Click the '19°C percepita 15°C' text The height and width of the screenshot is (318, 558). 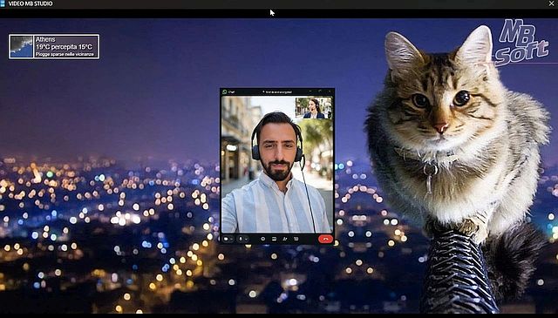click(x=64, y=46)
